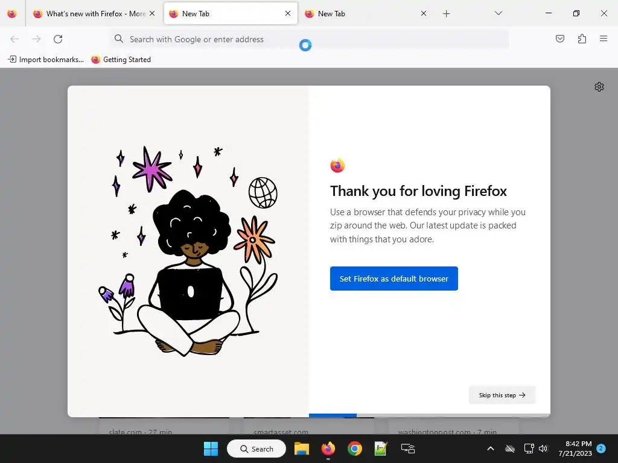Click the taskbar Search box
This screenshot has height=463, width=618.
pos(256,449)
